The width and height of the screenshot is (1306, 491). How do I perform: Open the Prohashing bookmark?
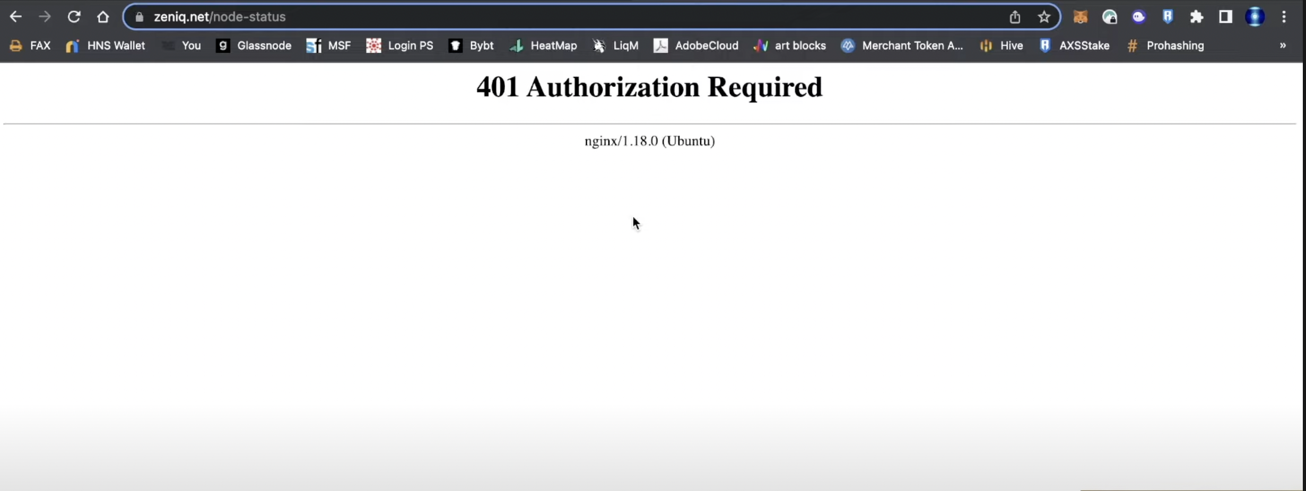pyautogui.click(x=1165, y=46)
